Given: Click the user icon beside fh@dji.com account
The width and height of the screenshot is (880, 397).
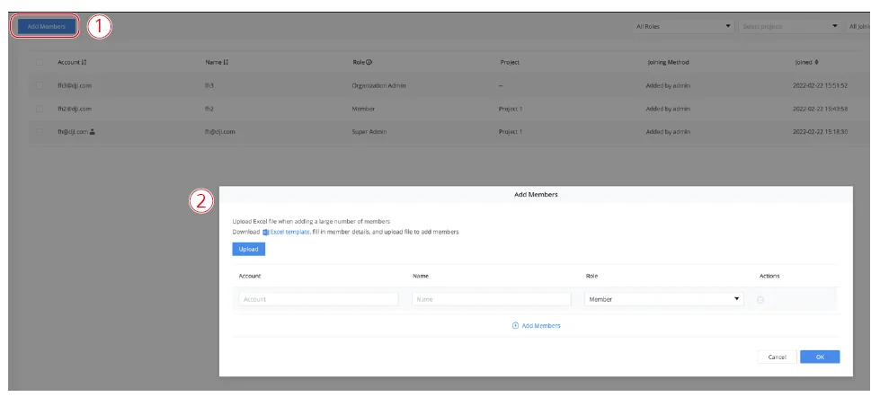Looking at the screenshot, I should pos(93,131).
